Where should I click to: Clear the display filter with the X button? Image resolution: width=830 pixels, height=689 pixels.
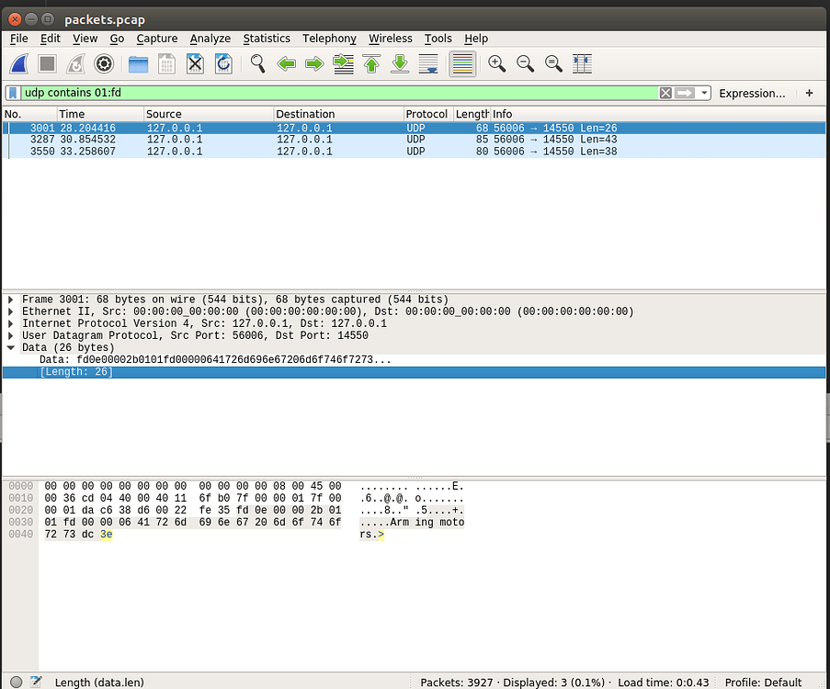[x=666, y=93]
